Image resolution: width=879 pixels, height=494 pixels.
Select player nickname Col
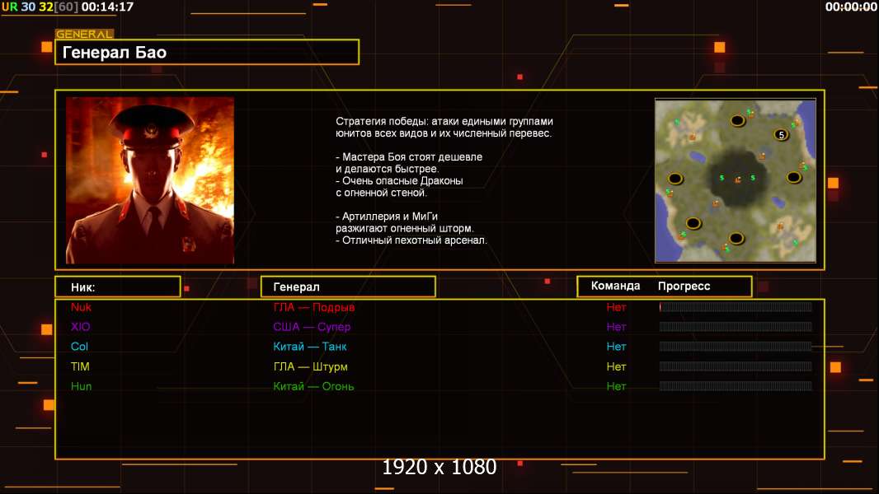pyautogui.click(x=79, y=347)
